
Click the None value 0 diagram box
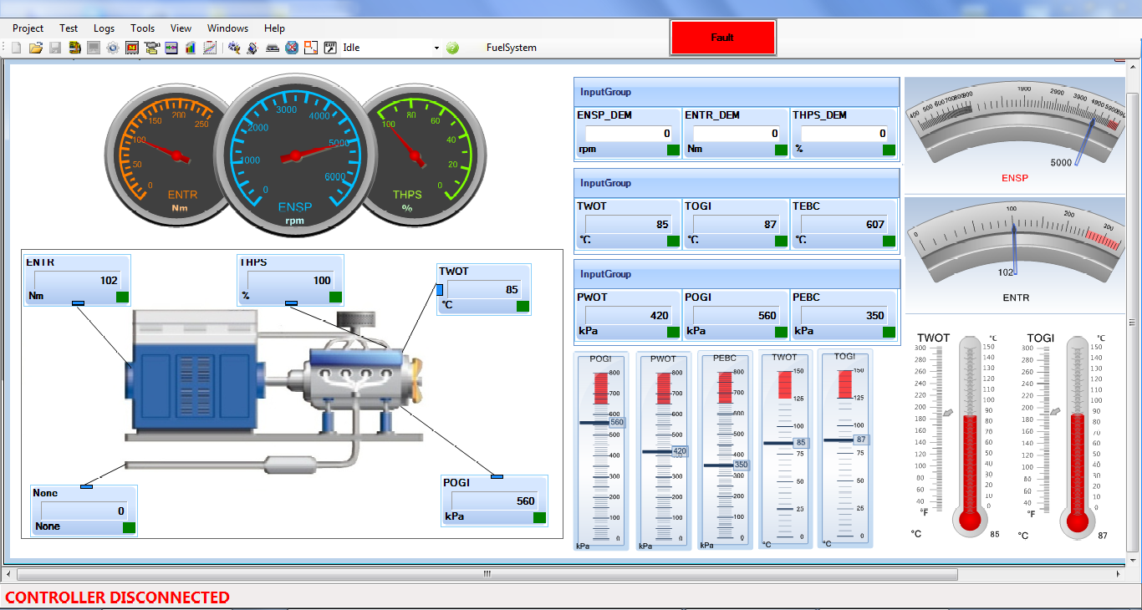tap(84, 511)
